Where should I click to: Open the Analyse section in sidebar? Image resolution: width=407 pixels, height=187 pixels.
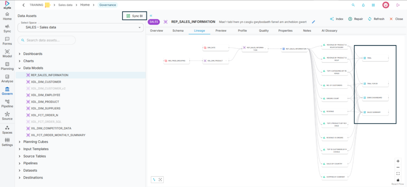point(7,78)
